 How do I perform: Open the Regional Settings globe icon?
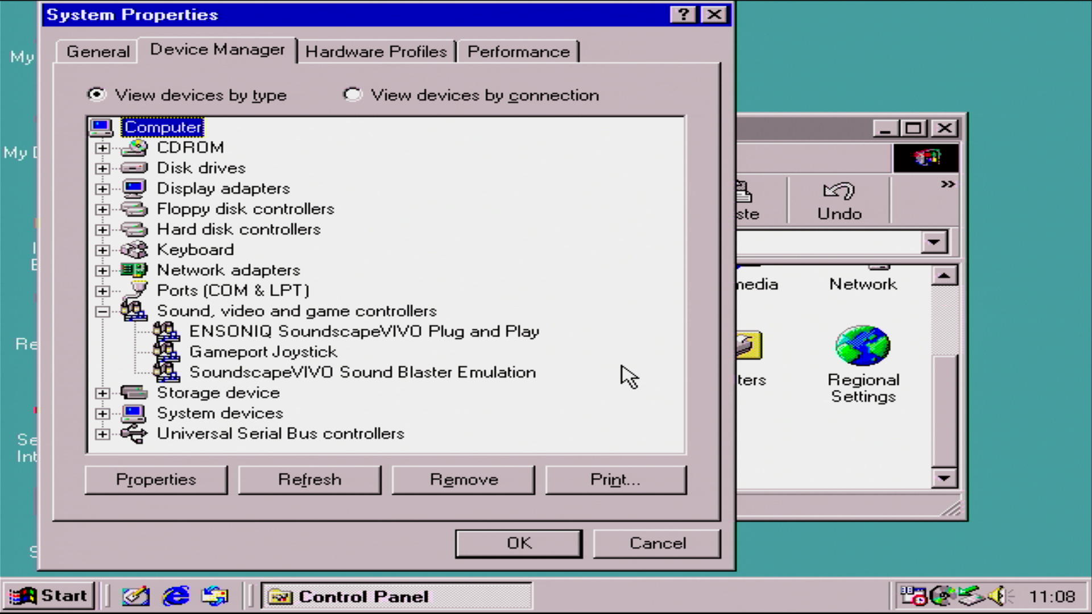[863, 346]
